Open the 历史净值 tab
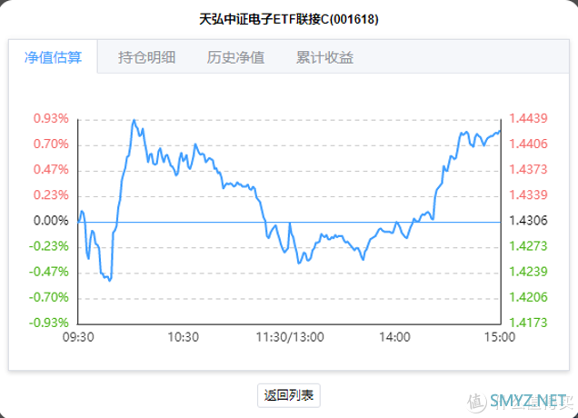The image size is (578, 418). pyautogui.click(x=235, y=57)
